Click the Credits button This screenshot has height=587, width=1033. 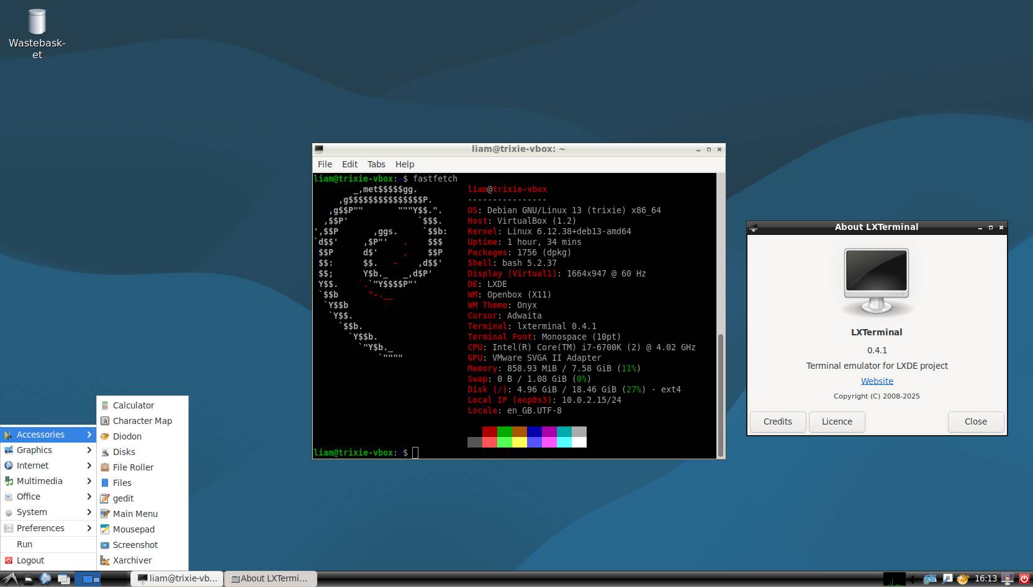(x=777, y=421)
